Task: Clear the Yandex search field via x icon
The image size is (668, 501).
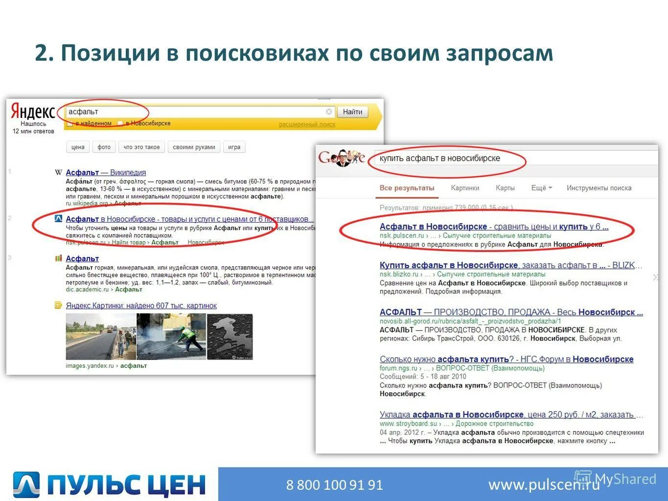Action: [329, 112]
